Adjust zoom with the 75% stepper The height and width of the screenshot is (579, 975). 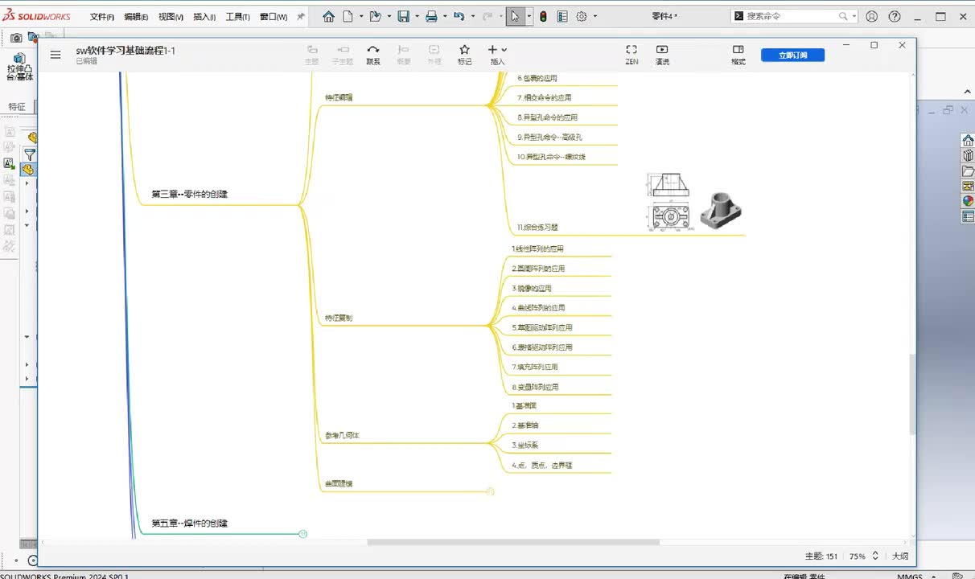coord(875,556)
